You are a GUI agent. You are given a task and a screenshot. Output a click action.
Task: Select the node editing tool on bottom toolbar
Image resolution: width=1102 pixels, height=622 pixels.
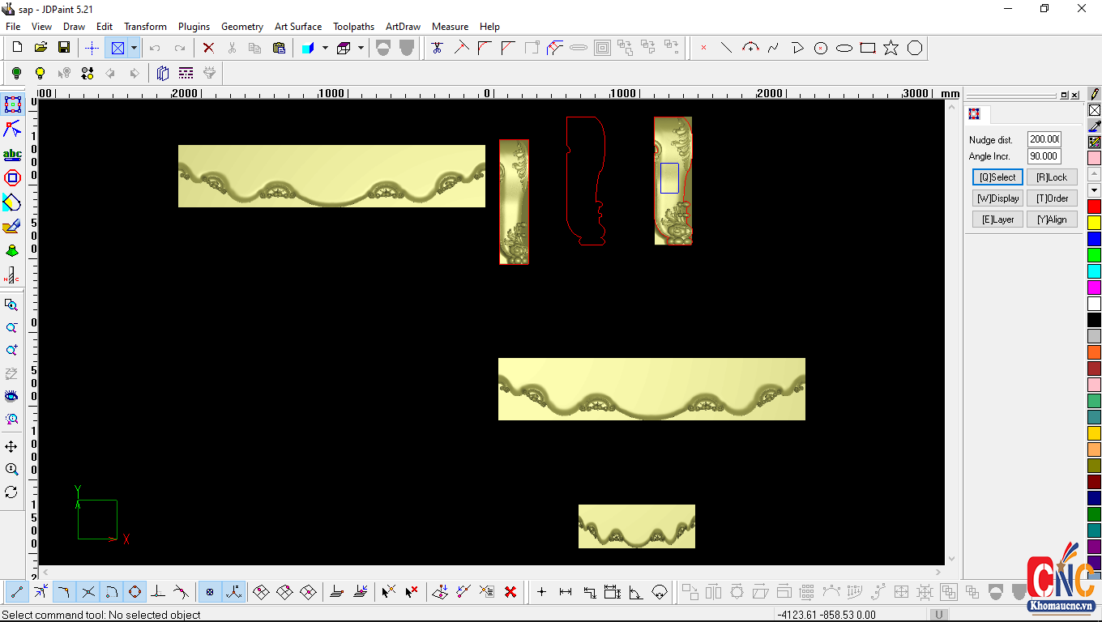click(x=40, y=592)
